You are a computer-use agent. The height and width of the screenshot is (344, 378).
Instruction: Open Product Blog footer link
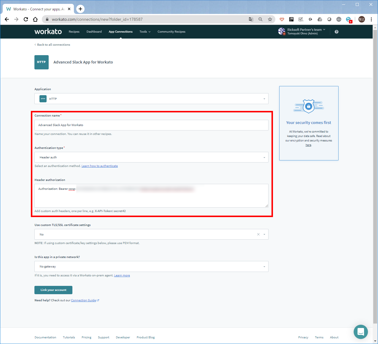tap(146, 337)
